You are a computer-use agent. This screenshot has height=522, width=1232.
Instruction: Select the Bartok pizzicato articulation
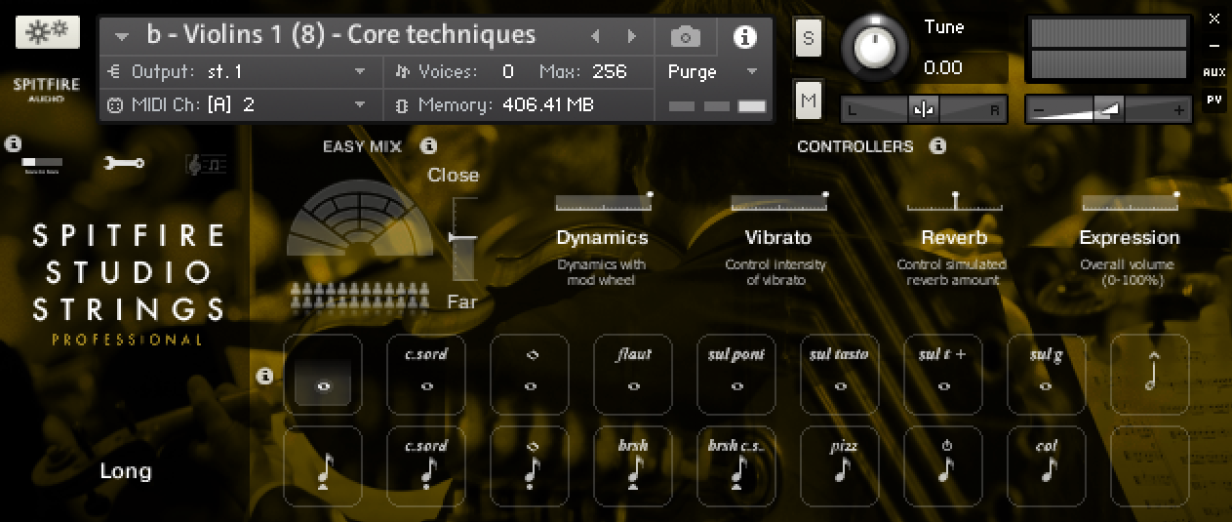pos(943,466)
